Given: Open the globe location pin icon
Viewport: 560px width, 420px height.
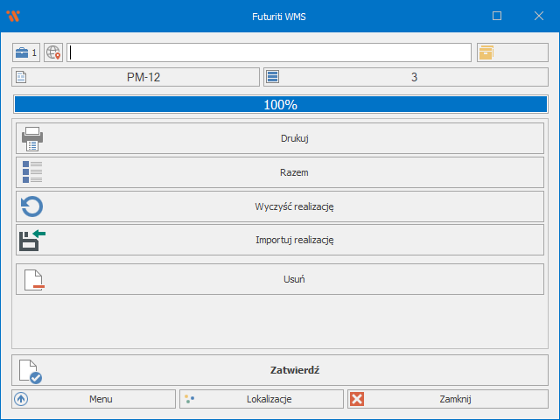Looking at the screenshot, I should [x=53, y=52].
